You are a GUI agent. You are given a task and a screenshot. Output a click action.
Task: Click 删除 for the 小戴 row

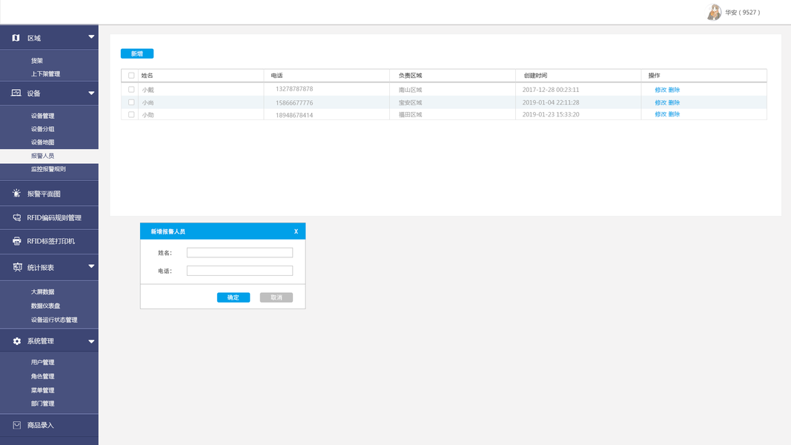point(674,90)
